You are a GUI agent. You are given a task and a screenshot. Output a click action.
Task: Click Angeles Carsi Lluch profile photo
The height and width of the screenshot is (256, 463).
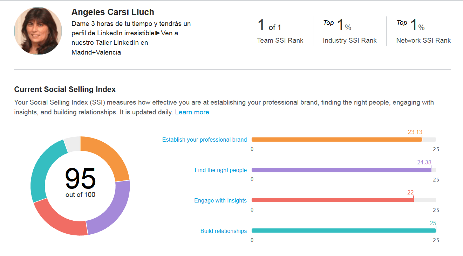click(38, 31)
